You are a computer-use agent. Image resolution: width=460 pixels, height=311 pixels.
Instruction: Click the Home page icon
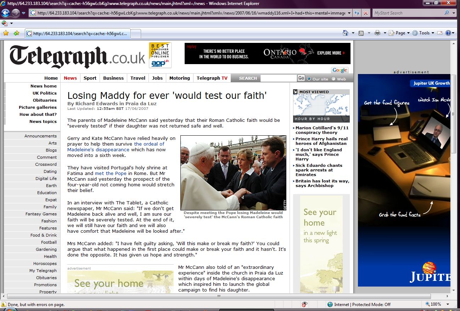point(346,33)
